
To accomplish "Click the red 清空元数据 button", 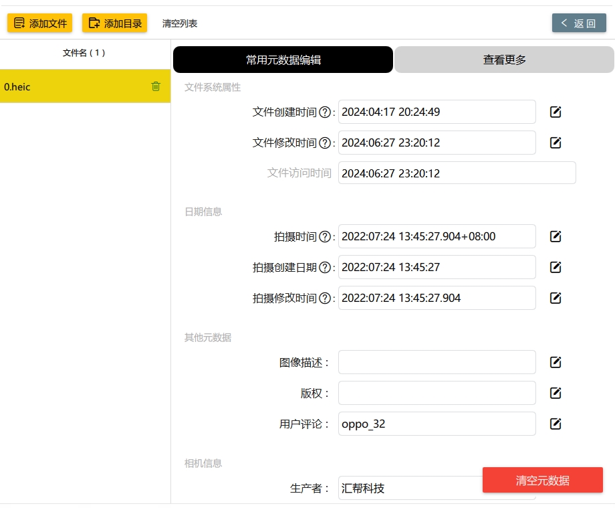I will 542,480.
